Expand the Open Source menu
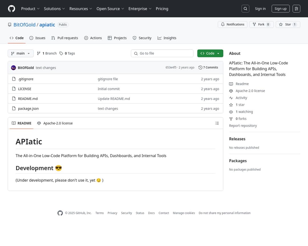This screenshot has width=308, height=246. 110,9
